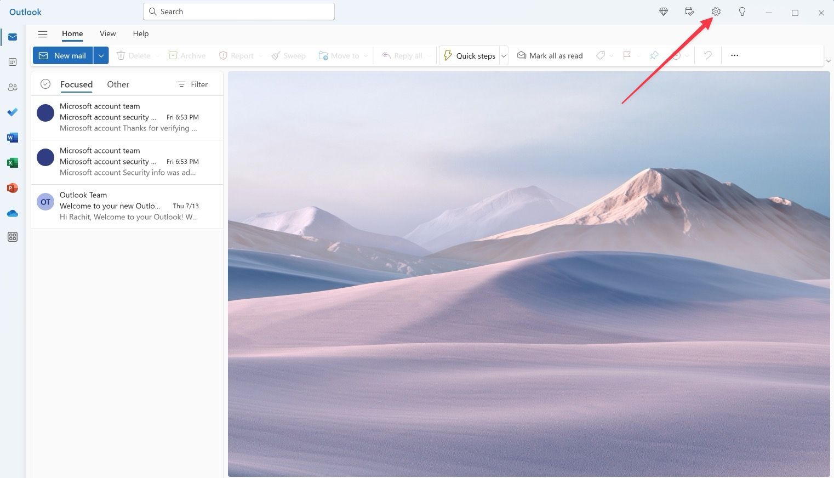Open Excel via the sidebar icon
834x478 pixels.
(12, 163)
